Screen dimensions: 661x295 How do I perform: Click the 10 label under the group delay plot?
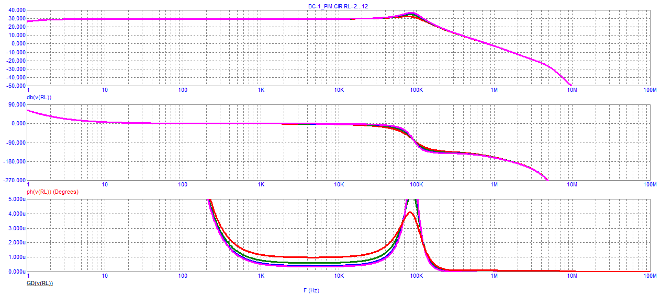[105, 276]
